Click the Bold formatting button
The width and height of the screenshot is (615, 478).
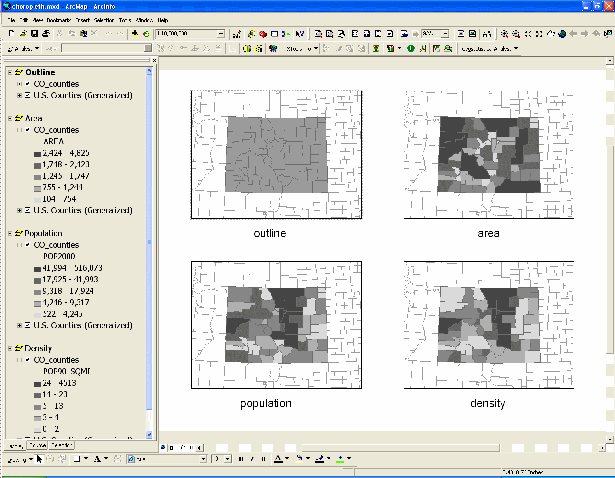pyautogui.click(x=241, y=459)
